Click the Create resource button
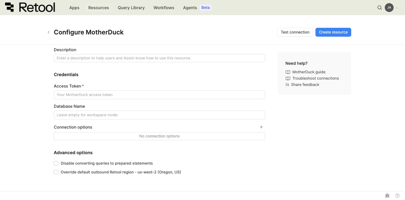 [x=333, y=32]
